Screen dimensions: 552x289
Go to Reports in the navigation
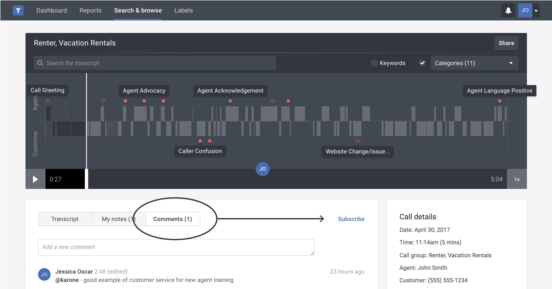coord(90,10)
